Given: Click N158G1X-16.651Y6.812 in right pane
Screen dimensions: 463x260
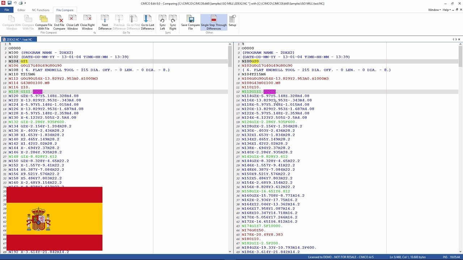Looking at the screenshot, I should coord(266,191).
